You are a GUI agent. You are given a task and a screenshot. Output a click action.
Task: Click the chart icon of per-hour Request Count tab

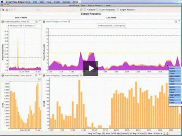(x=2, y=75)
